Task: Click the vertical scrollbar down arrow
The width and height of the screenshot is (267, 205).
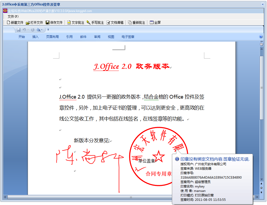Action: click(x=262, y=179)
